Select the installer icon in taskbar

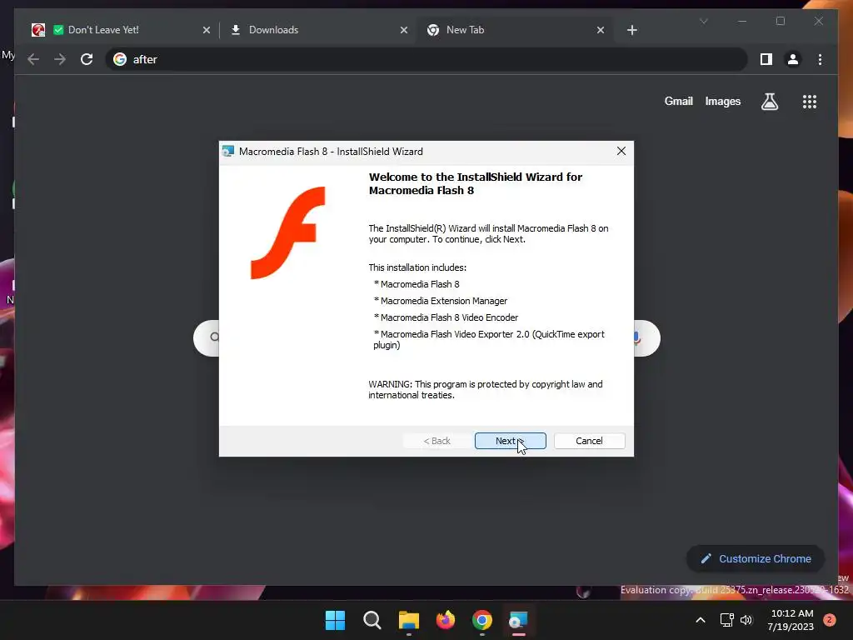pyautogui.click(x=518, y=620)
